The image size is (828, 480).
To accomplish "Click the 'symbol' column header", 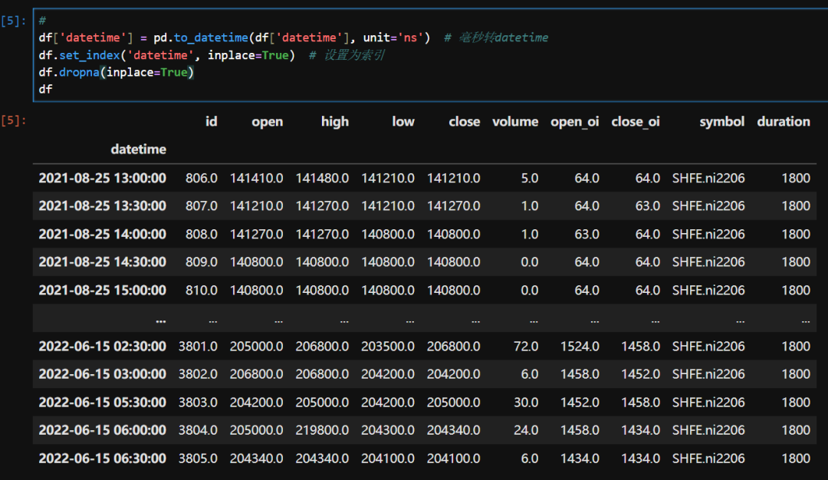I will coord(722,122).
